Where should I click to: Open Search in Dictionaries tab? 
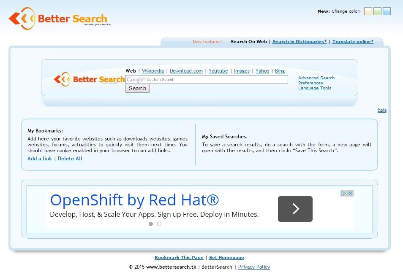(300, 42)
